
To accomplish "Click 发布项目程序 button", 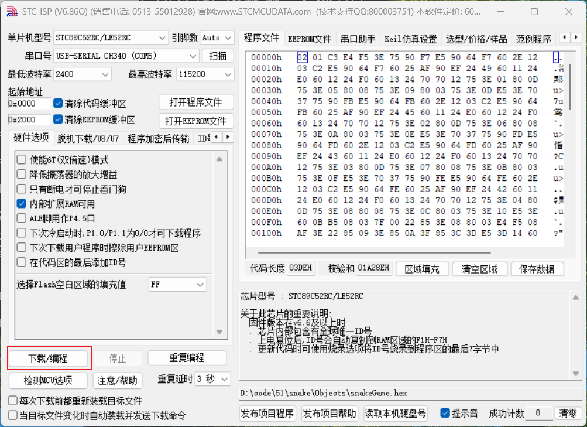I will 267,414.
